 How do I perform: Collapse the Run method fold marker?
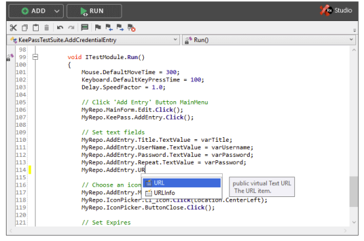coord(35,57)
